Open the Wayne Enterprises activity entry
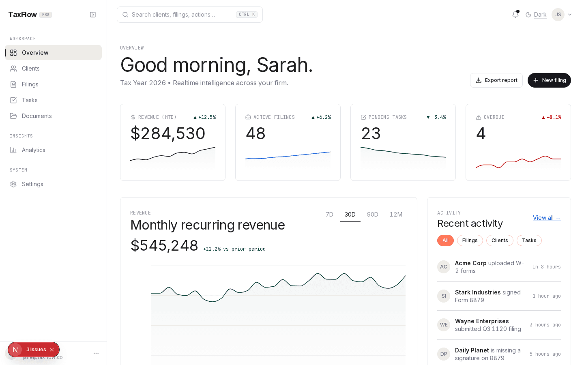 click(x=499, y=325)
